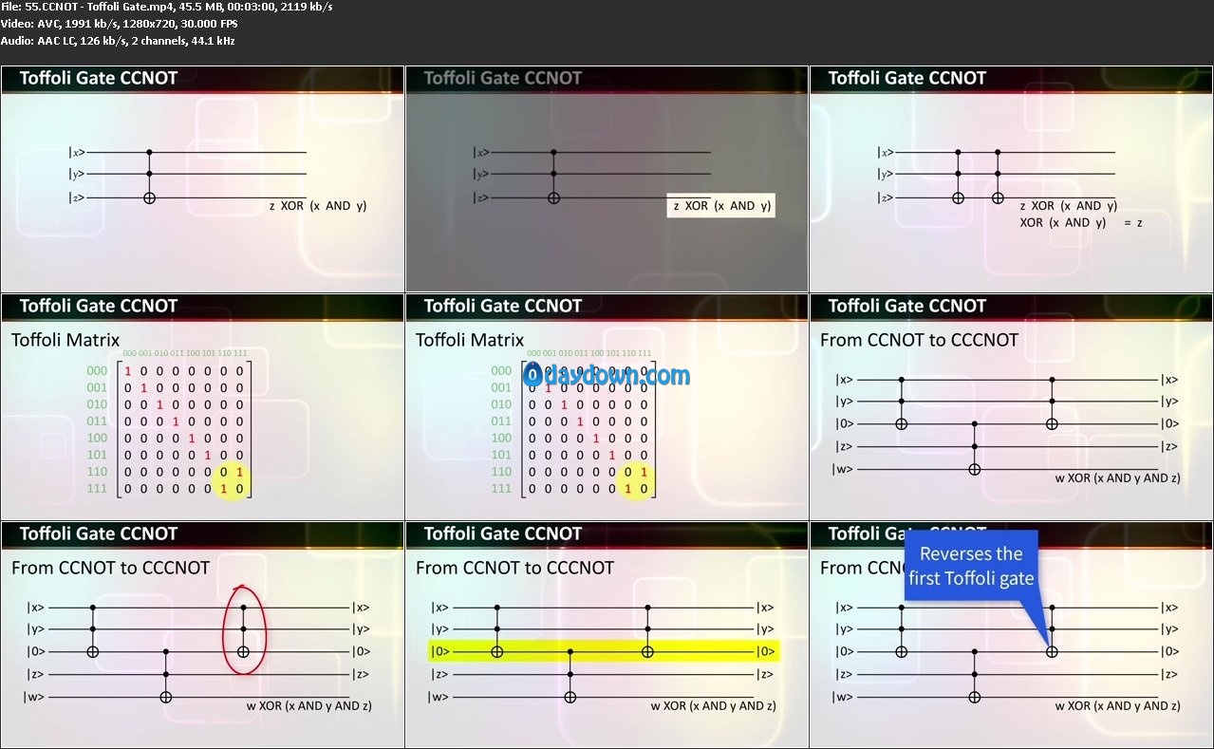Open the thumbnail with yellow highlighted |0> line

pos(607,634)
